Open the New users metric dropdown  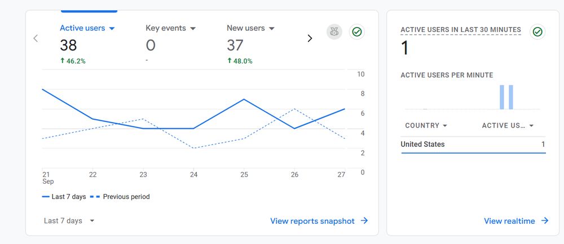point(272,28)
